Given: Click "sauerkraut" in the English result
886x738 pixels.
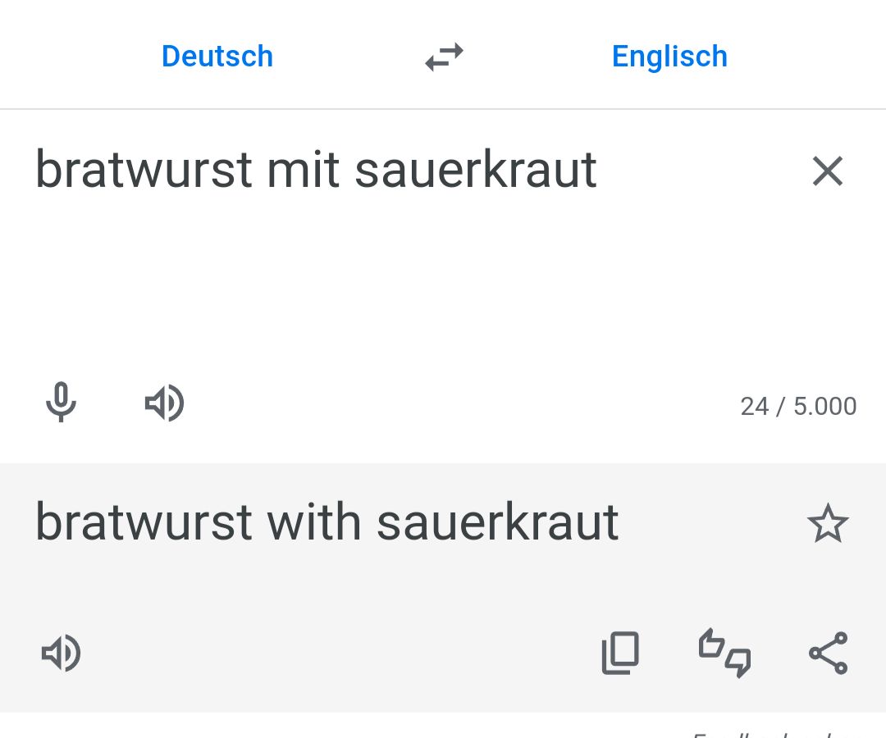Looking at the screenshot, I should pos(497,522).
